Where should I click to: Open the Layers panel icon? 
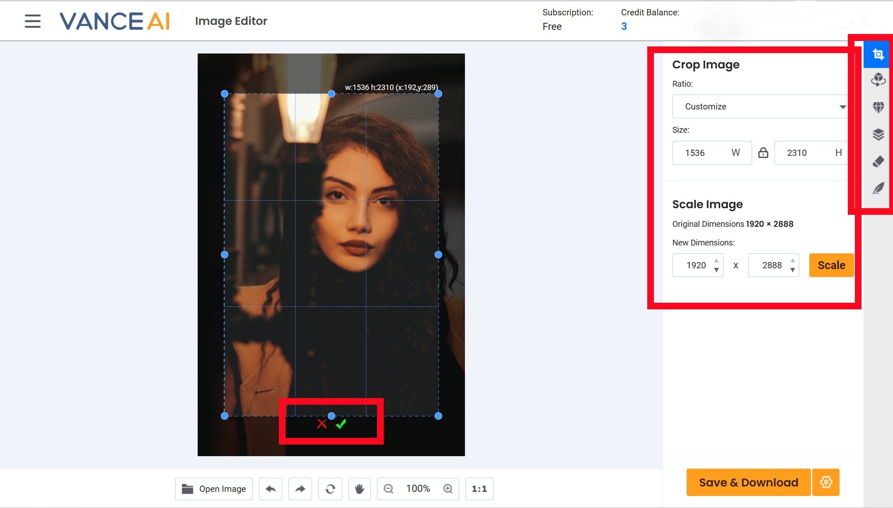[878, 134]
